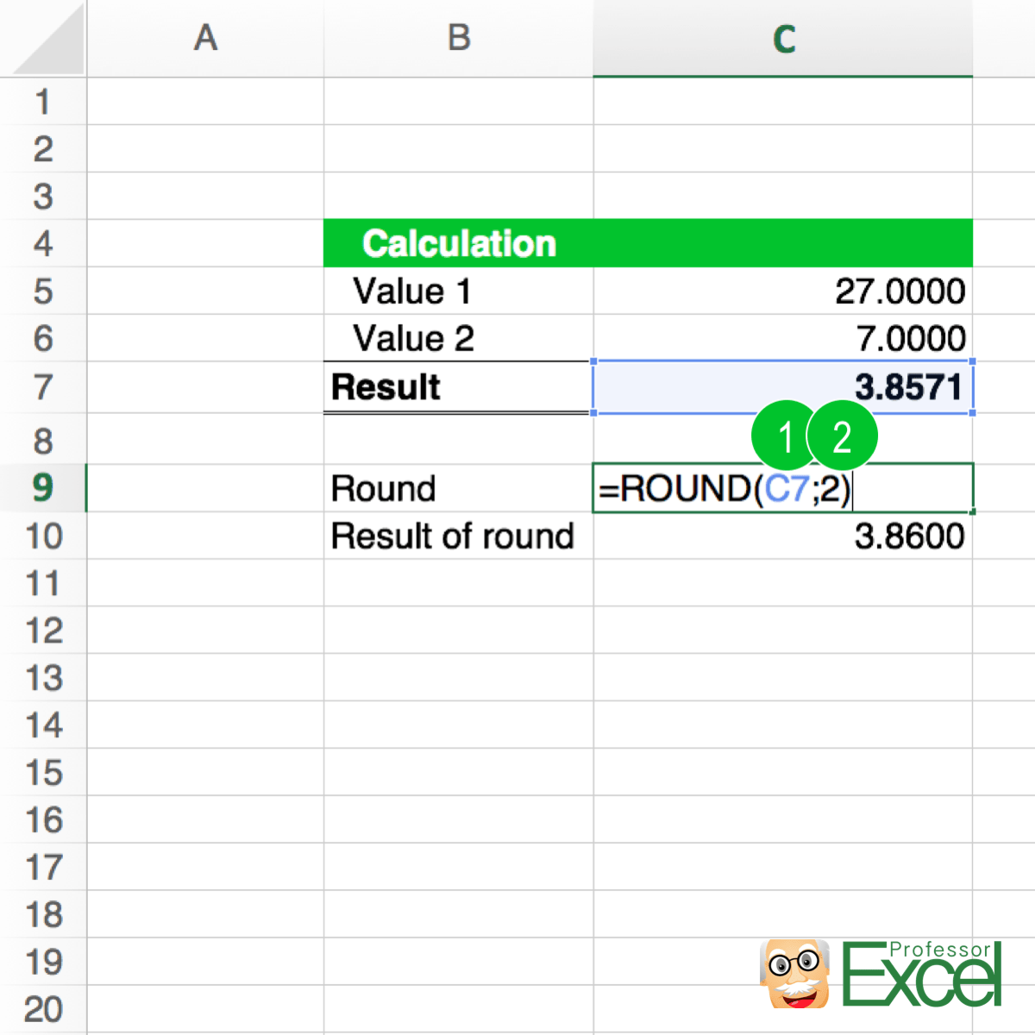The image size is (1035, 1035).
Task: Select row 7 header
Action: pyautogui.click(x=43, y=387)
